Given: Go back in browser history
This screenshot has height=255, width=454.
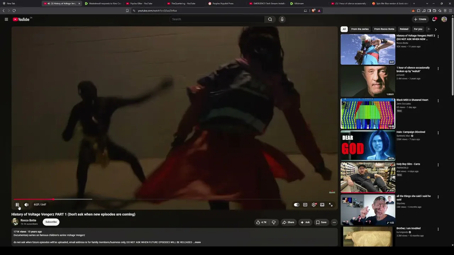Looking at the screenshot, I should tap(4, 11).
